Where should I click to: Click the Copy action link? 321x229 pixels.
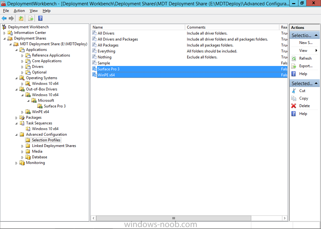click(x=304, y=98)
